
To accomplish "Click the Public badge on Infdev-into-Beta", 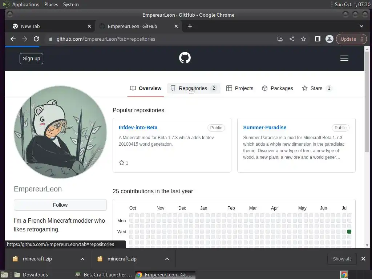I will pos(216,128).
